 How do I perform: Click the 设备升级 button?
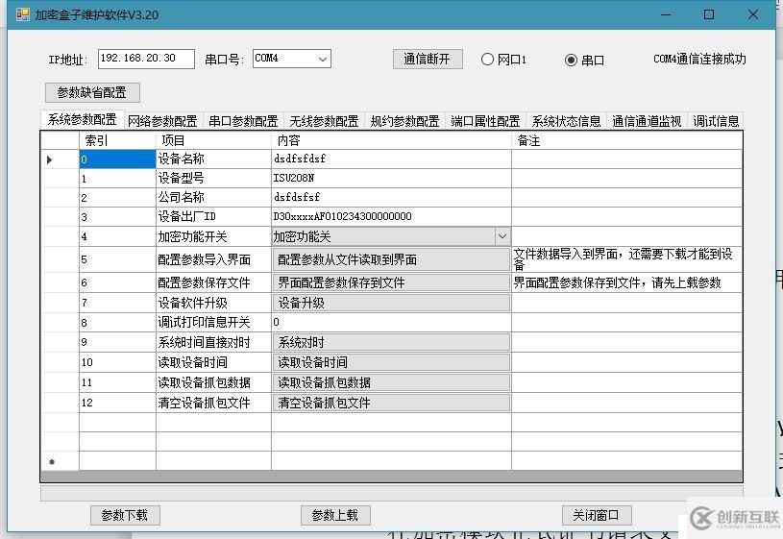[x=391, y=303]
